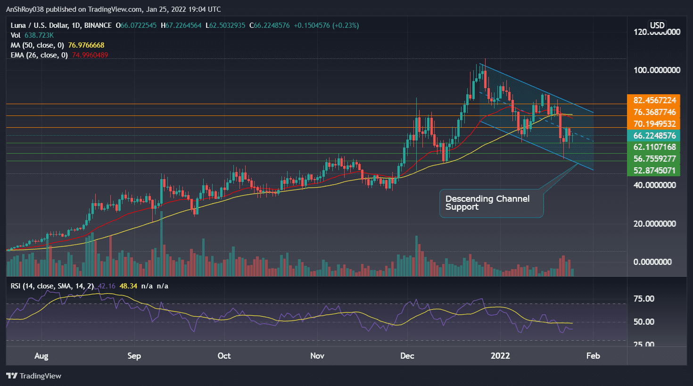Select the MA (50, close, 0) legend

click(x=37, y=45)
